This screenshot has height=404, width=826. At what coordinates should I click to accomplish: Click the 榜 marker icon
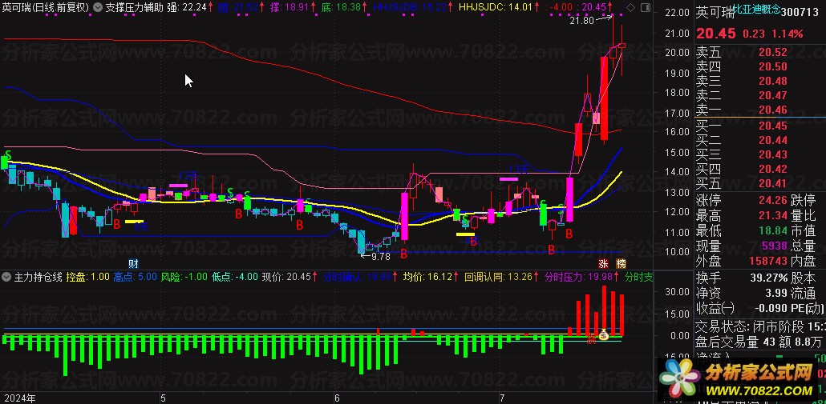point(622,262)
